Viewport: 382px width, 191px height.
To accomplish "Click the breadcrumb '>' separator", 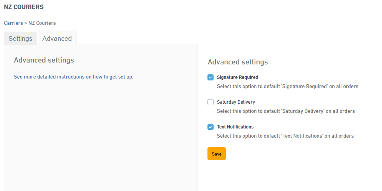I will (x=26, y=23).
